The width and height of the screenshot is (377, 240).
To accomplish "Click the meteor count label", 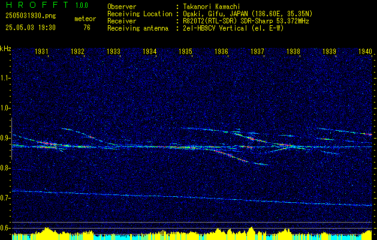I will coord(85,19).
